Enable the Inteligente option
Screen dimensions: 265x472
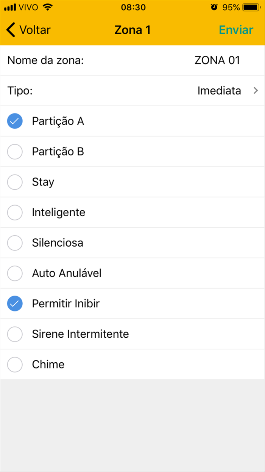point(14,212)
